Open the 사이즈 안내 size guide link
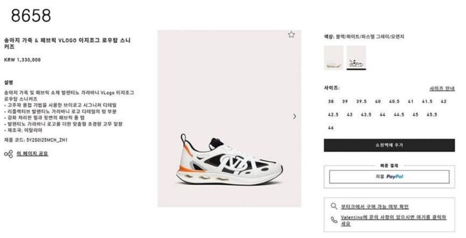466x238 pixels. (x=442, y=88)
